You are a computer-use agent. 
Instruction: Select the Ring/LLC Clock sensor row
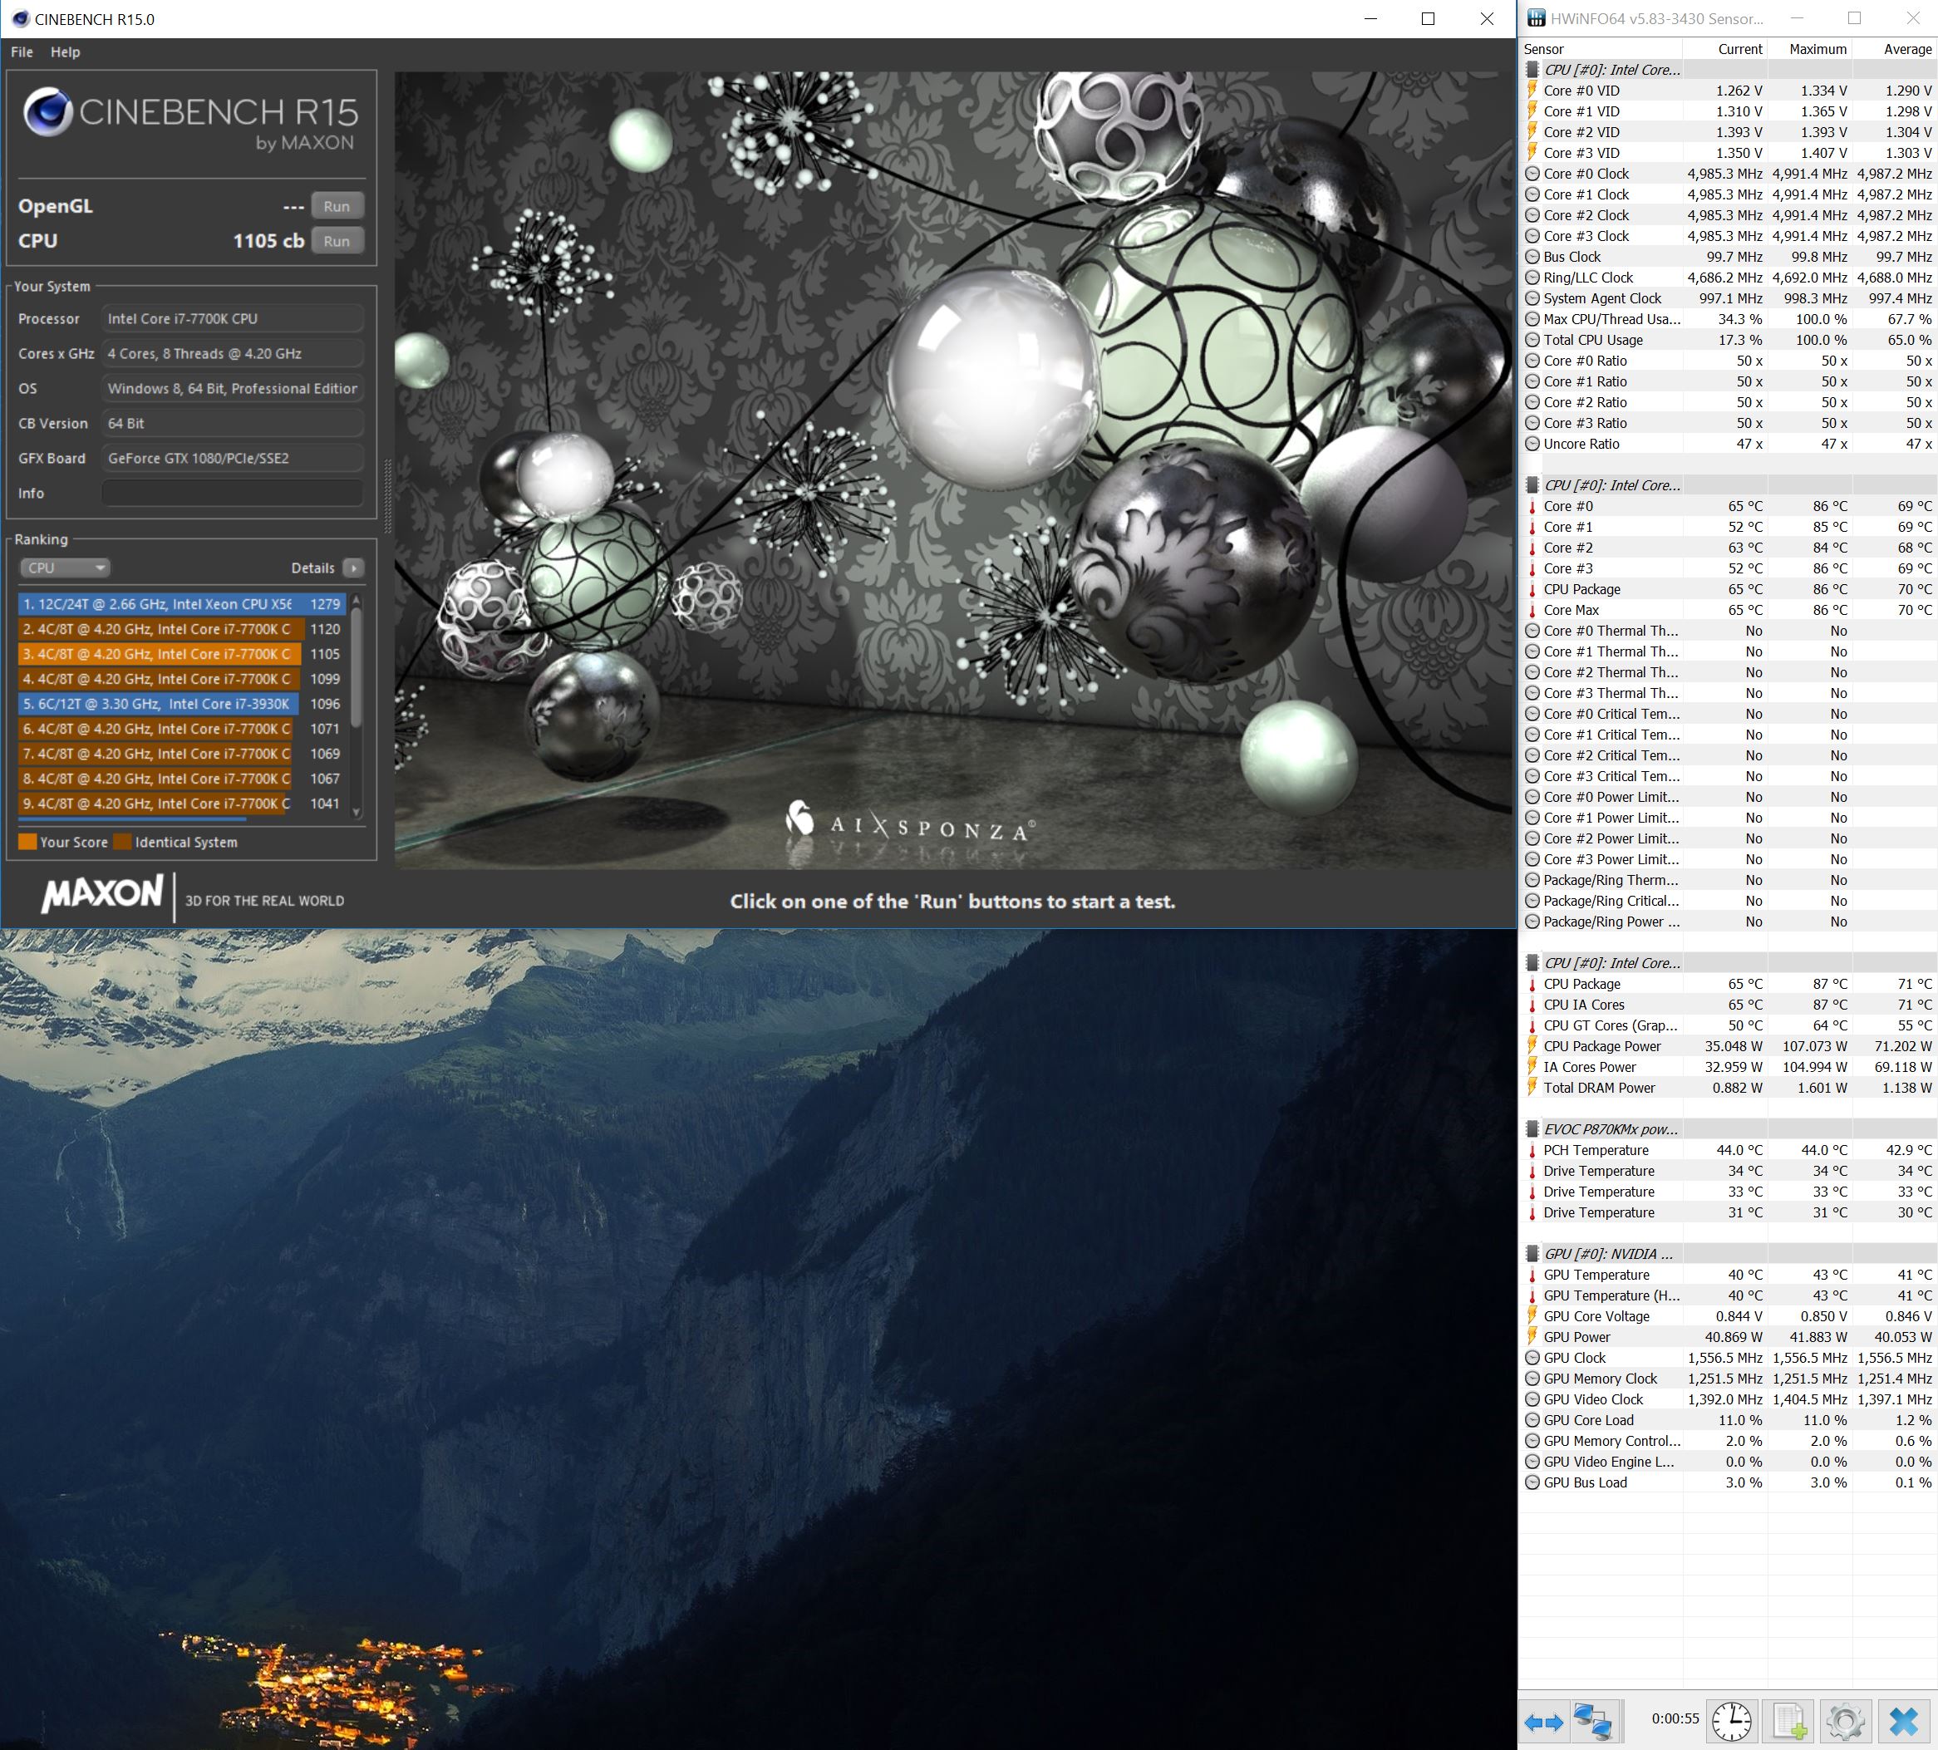click(x=1729, y=278)
